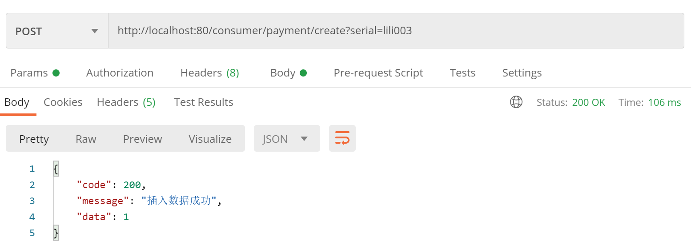
Task: Click the 200 OK status text
Action: (589, 102)
